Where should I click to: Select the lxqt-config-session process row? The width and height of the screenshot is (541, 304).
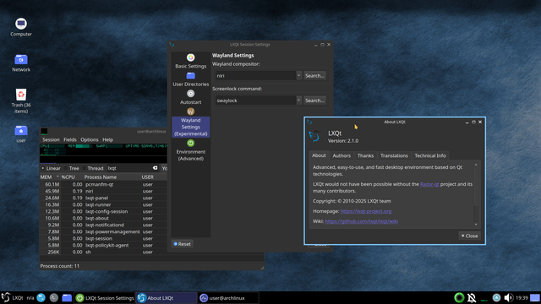tap(103, 211)
